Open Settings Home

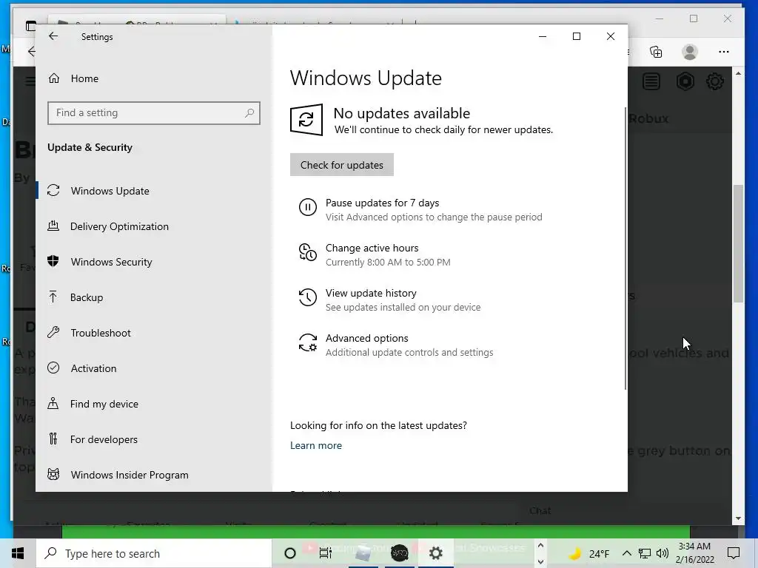[x=84, y=78]
